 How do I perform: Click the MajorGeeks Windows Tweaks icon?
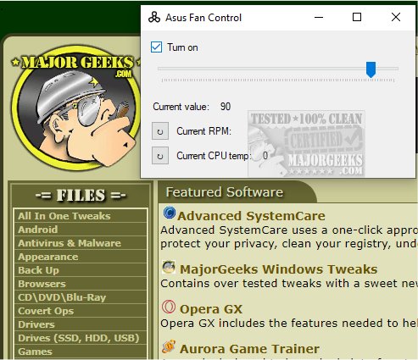pos(169,267)
